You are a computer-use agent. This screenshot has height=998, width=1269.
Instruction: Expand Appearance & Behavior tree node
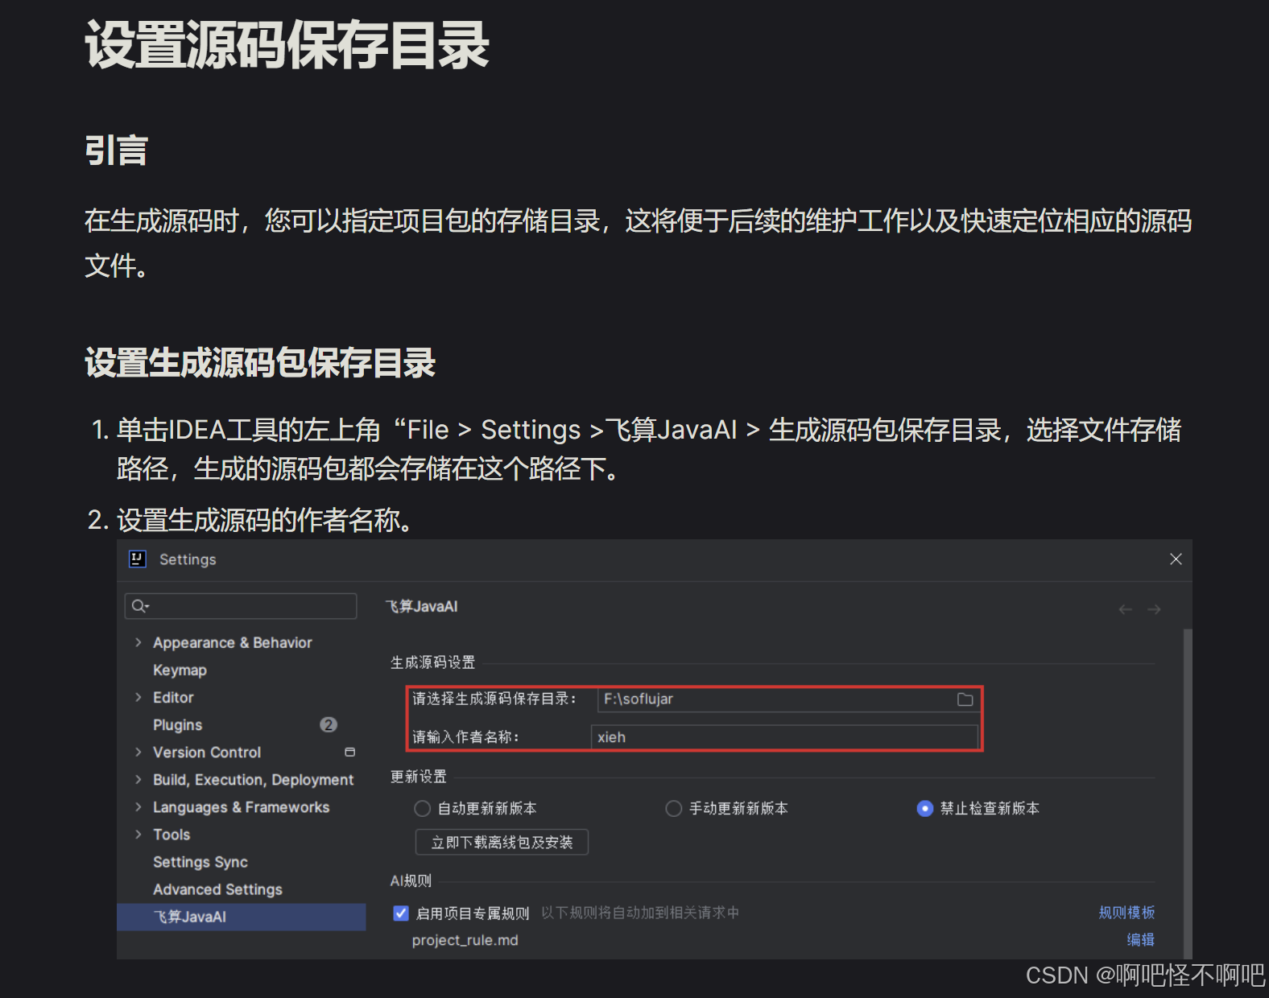pyautogui.click(x=138, y=642)
